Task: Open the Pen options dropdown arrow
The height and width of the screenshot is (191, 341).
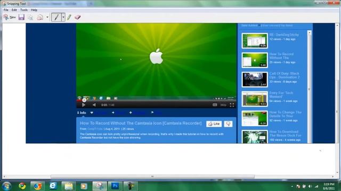Action: pyautogui.click(x=63, y=17)
